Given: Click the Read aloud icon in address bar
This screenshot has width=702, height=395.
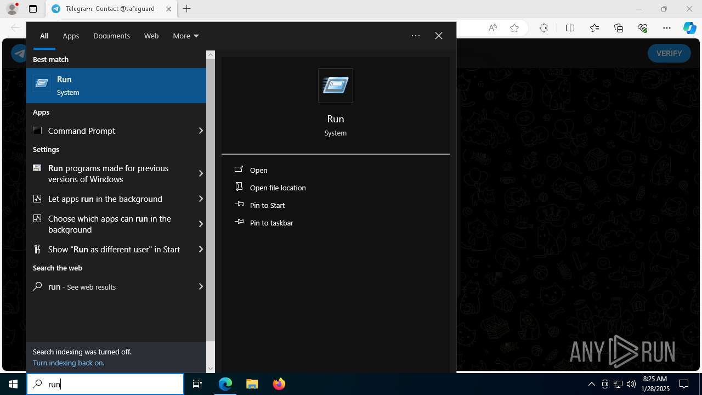Looking at the screenshot, I should click(492, 28).
